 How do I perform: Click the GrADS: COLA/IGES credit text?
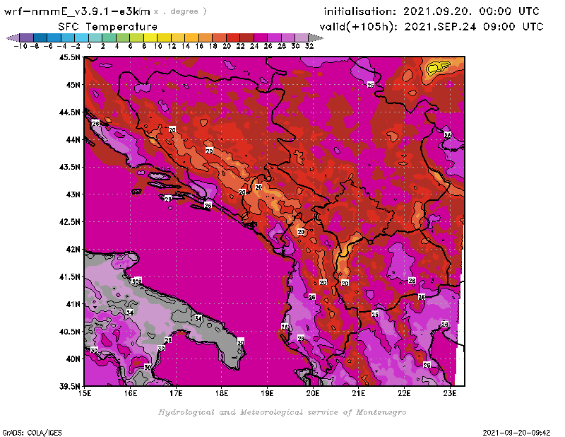pyautogui.click(x=32, y=433)
